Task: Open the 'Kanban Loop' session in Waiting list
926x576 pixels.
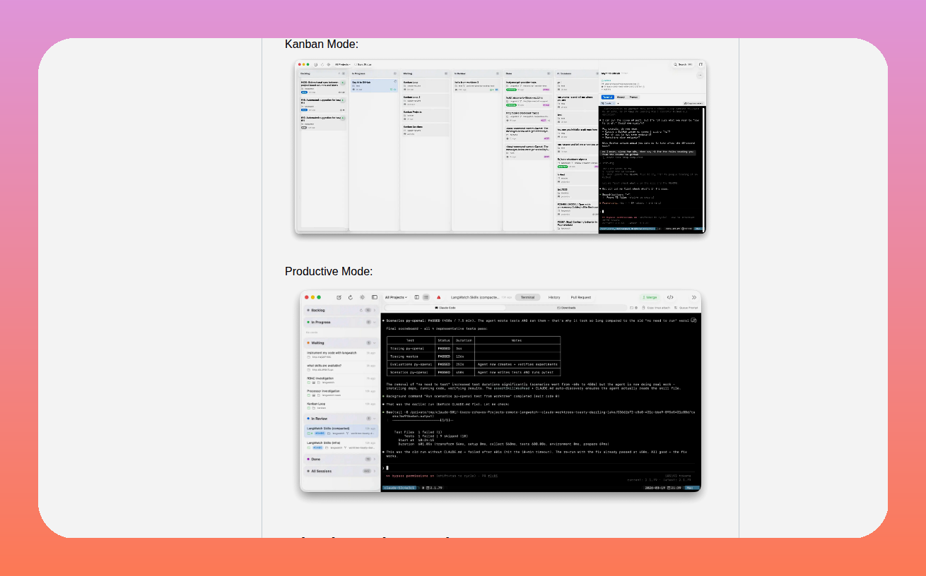Action: click(x=341, y=406)
